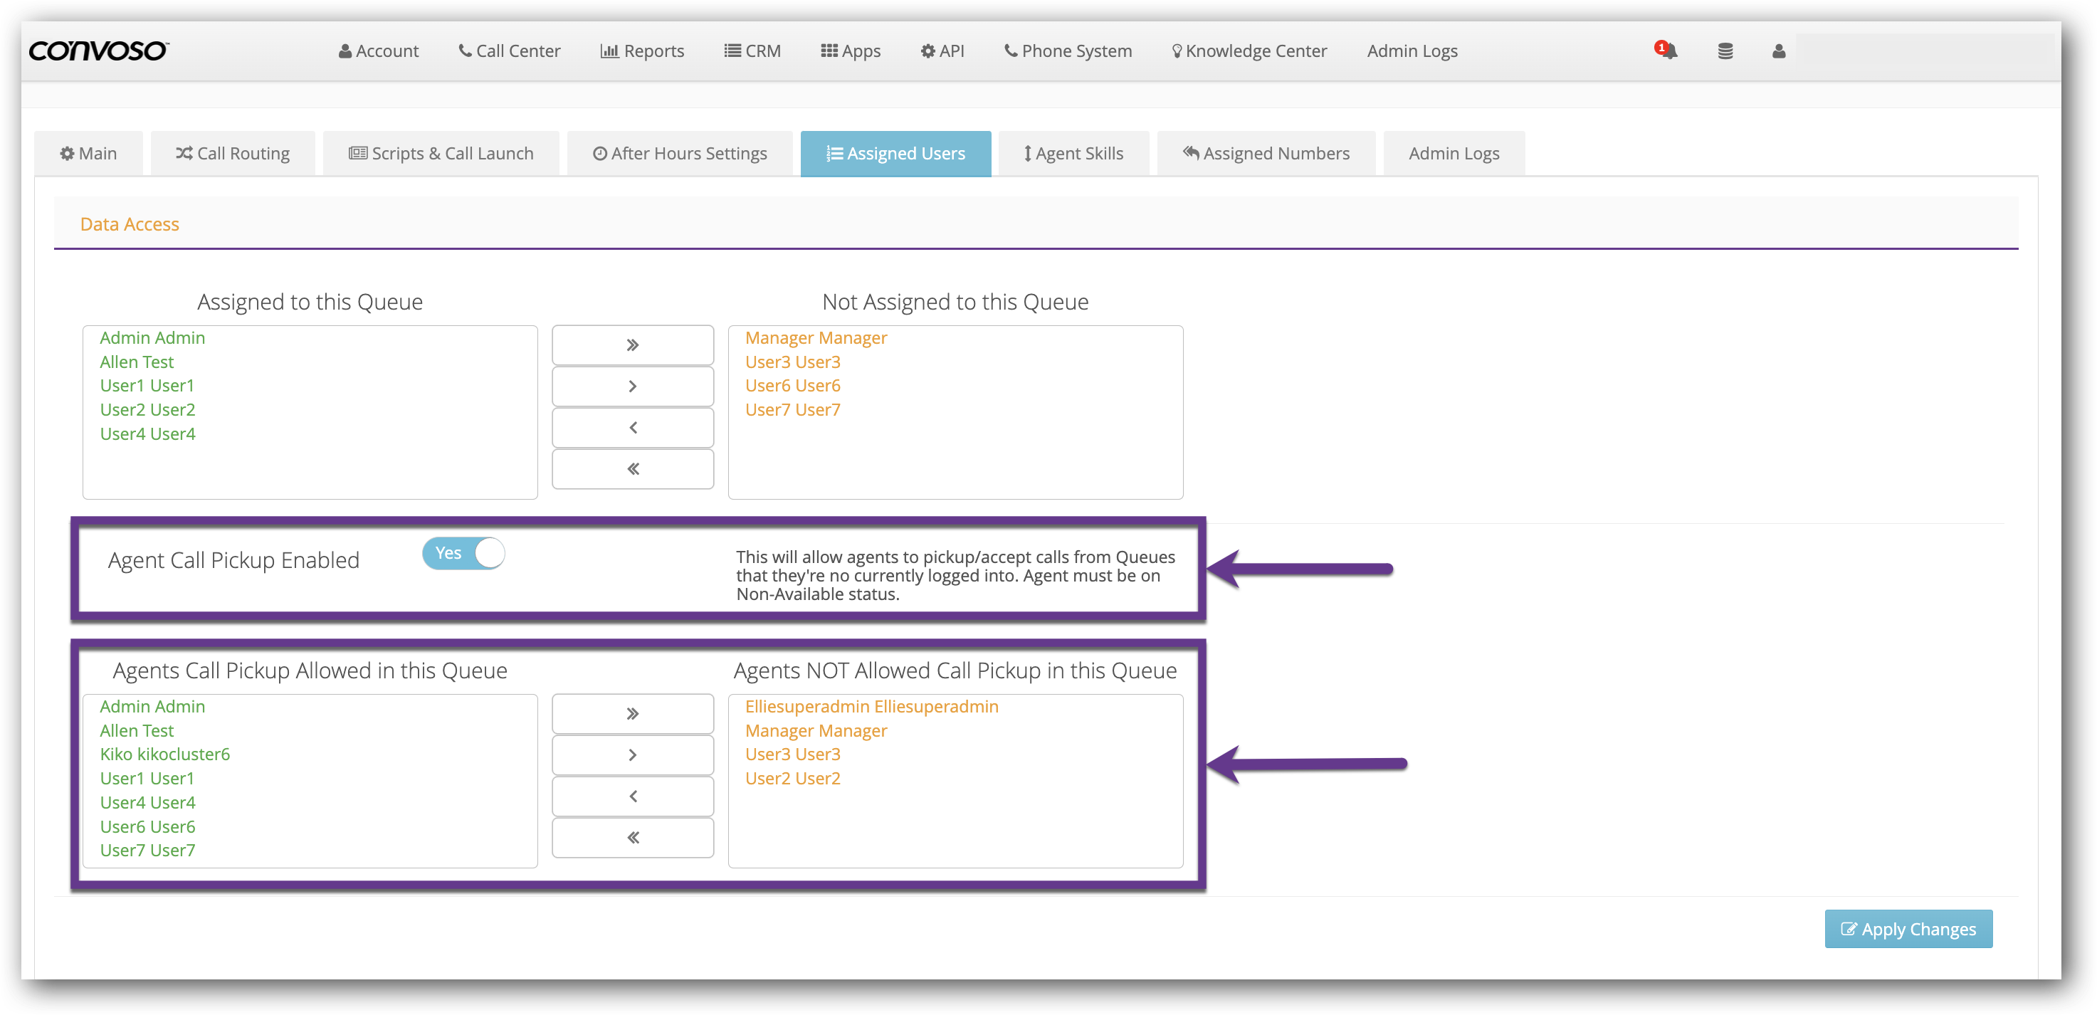The image size is (2097, 1015).
Task: Select User2 User2 in NOT Allowed pickup list
Action: pos(792,779)
